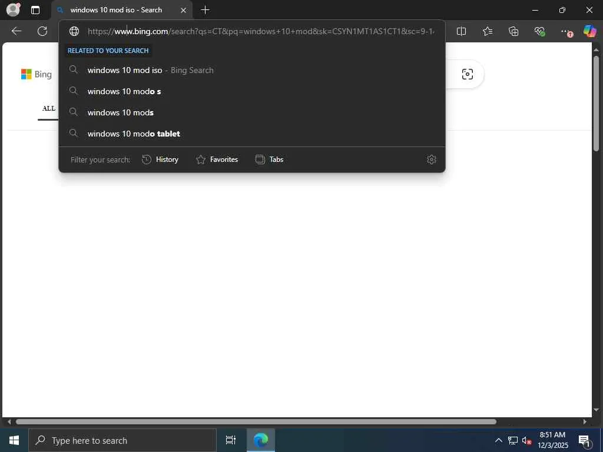This screenshot has width=603, height=452.
Task: Click the horizontal scroll left arrow
Action: pyautogui.click(x=9, y=421)
